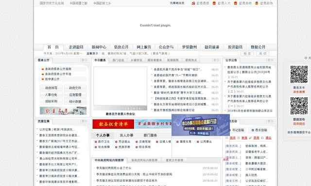311x186 pixels.
Task: Select the 民意征集 panel tab
Action: (44, 121)
